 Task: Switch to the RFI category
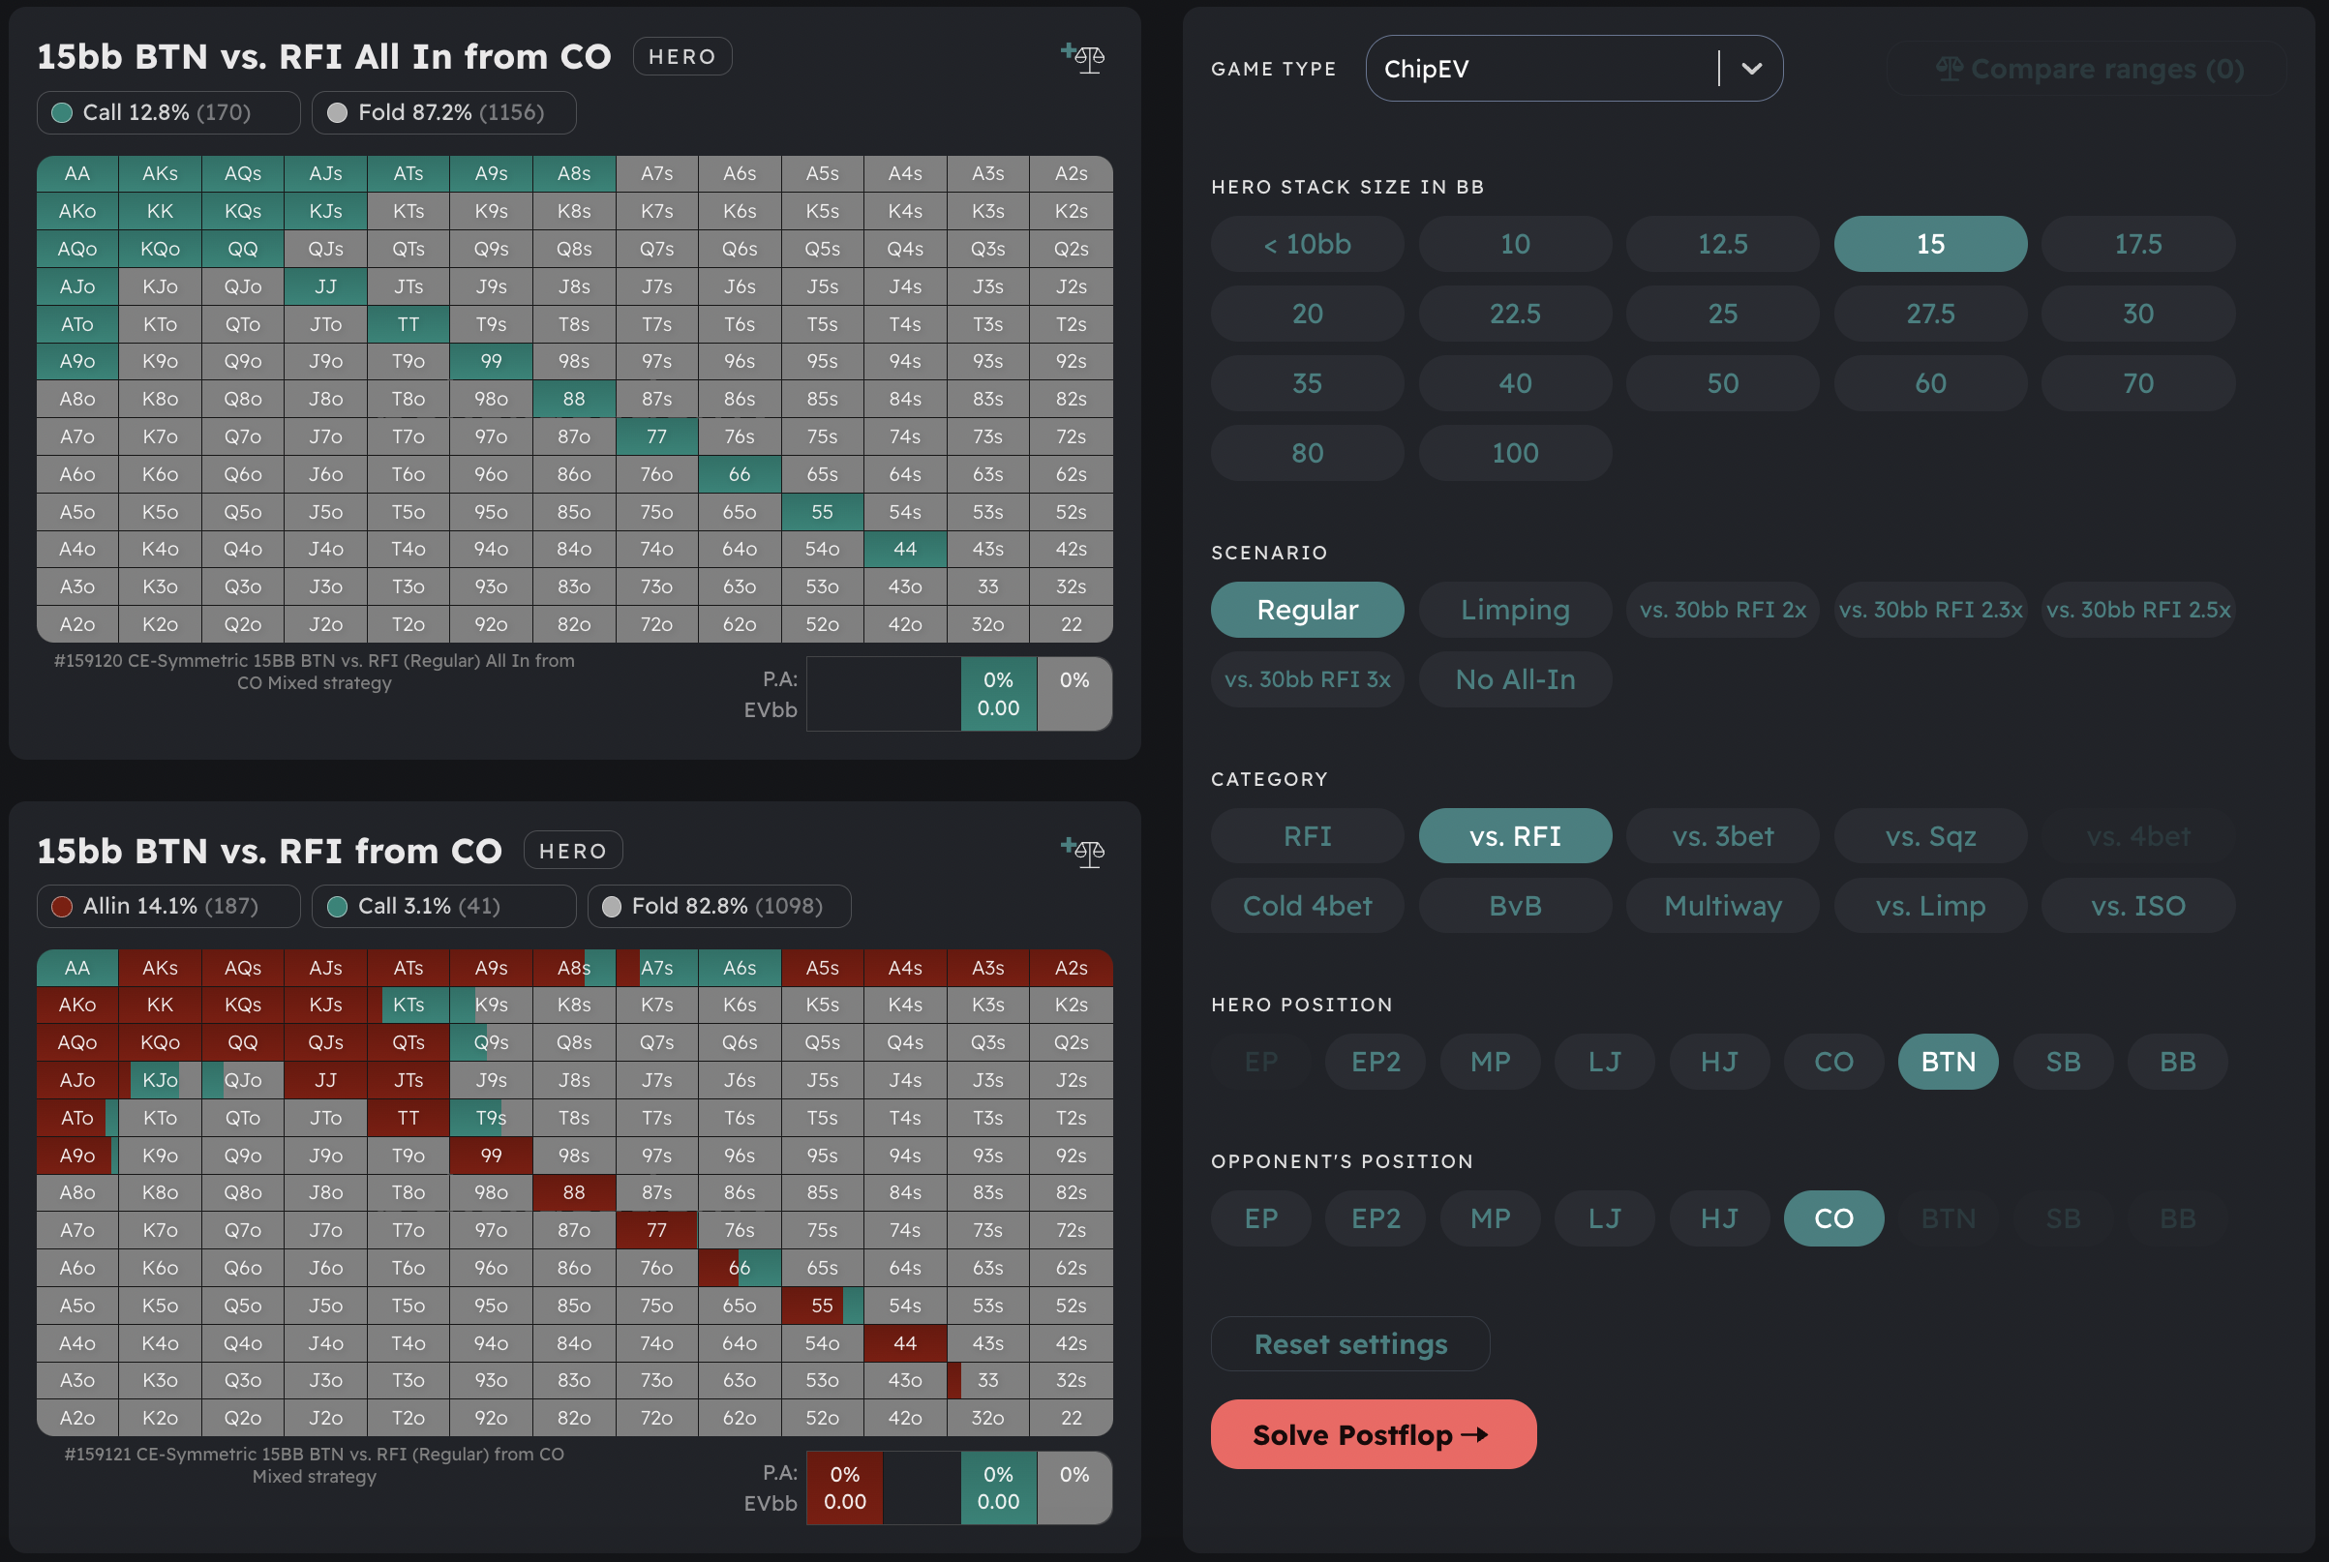pyautogui.click(x=1306, y=836)
